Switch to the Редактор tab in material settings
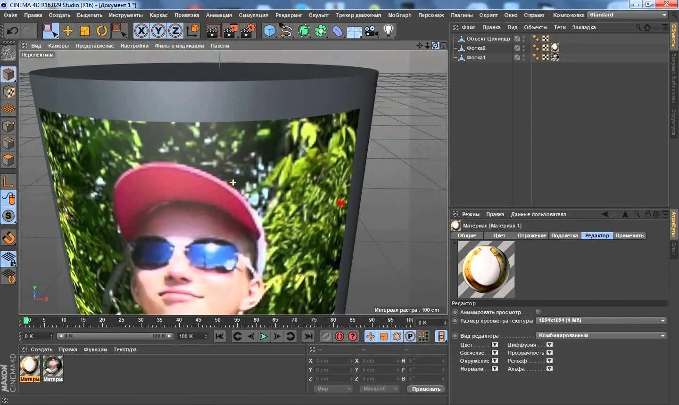 597,235
